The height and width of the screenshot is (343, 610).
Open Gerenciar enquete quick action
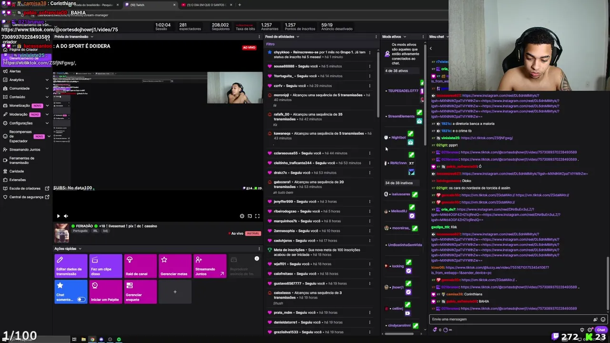(x=140, y=292)
